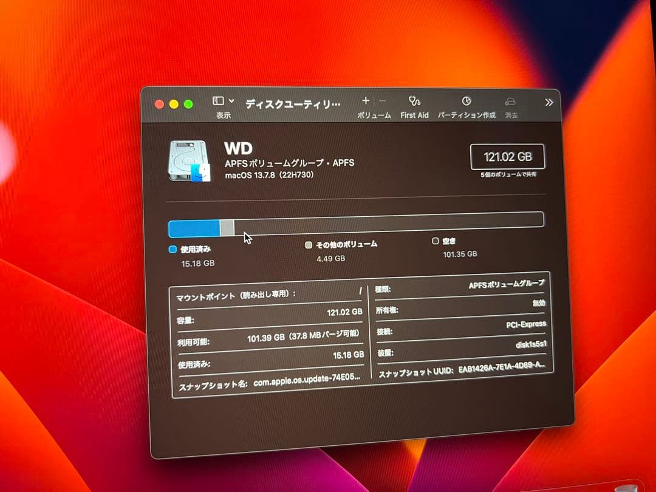Click the 装置 disk1s5s1 value

(x=531, y=345)
